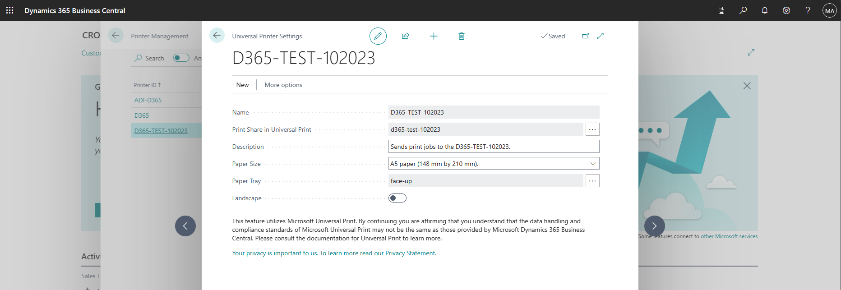Image resolution: width=841 pixels, height=290 pixels.
Task: Go to next record arrow
Action: tap(655, 226)
